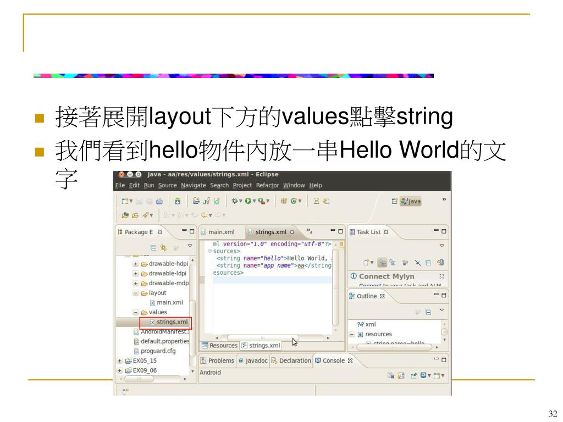Select default.properties file in the tree
This screenshot has height=422, width=563.
pyautogui.click(x=162, y=341)
